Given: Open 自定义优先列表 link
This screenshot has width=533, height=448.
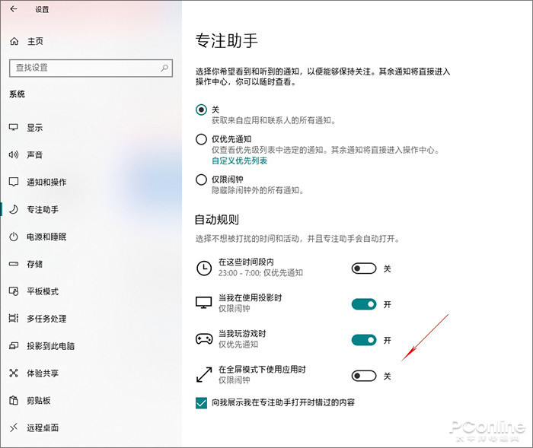Looking at the screenshot, I should coord(239,160).
